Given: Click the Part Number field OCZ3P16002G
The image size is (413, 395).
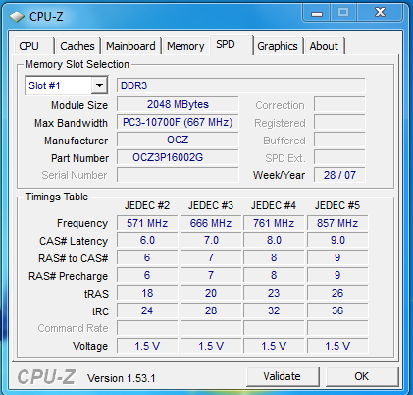Looking at the screenshot, I should tap(178, 157).
